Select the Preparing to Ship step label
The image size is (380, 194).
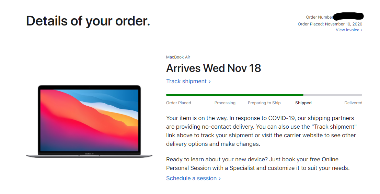[264, 103]
